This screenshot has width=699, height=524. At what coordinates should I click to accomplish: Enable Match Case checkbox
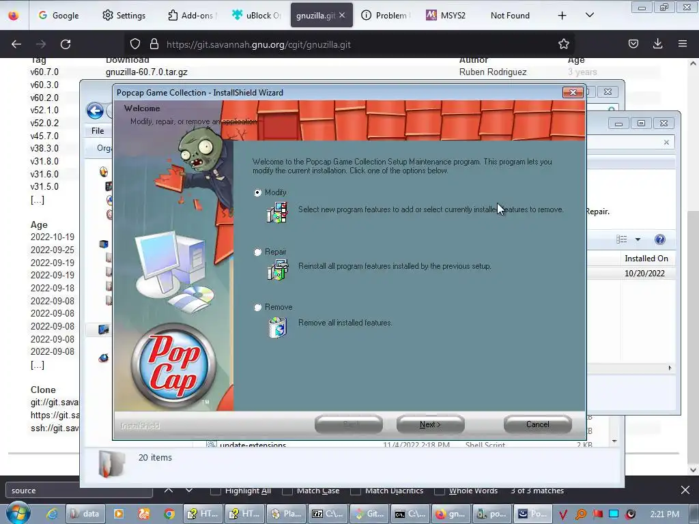(x=287, y=491)
